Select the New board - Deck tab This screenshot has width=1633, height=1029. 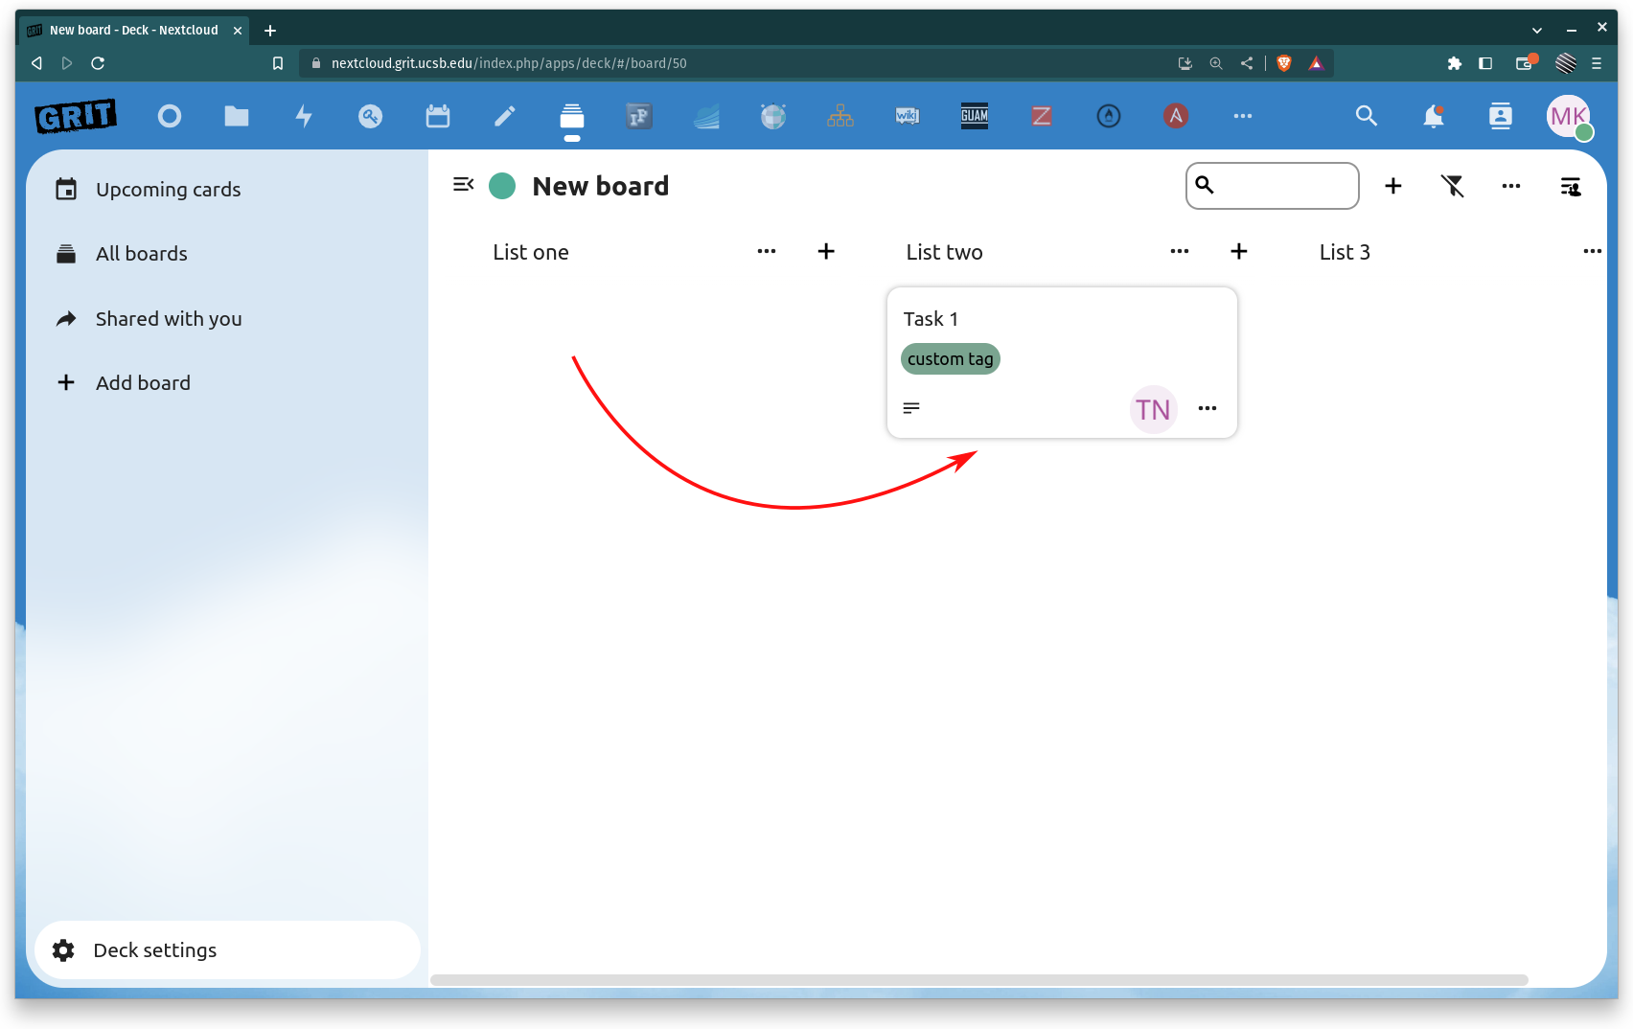[134, 31]
